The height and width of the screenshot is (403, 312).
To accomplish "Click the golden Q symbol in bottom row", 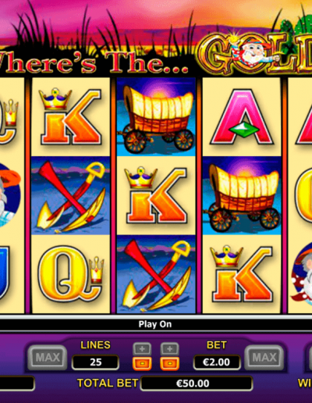I will click(x=70, y=274).
